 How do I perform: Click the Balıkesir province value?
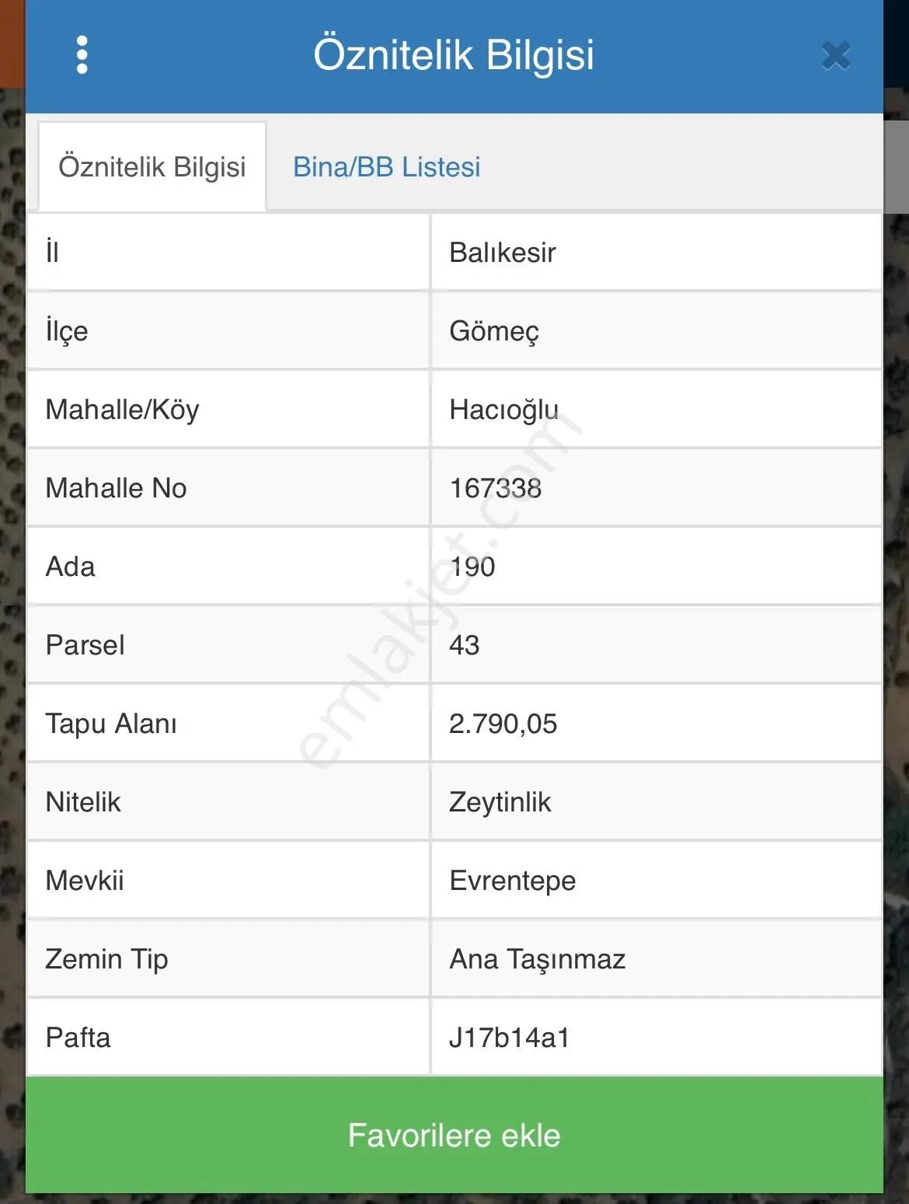click(503, 253)
